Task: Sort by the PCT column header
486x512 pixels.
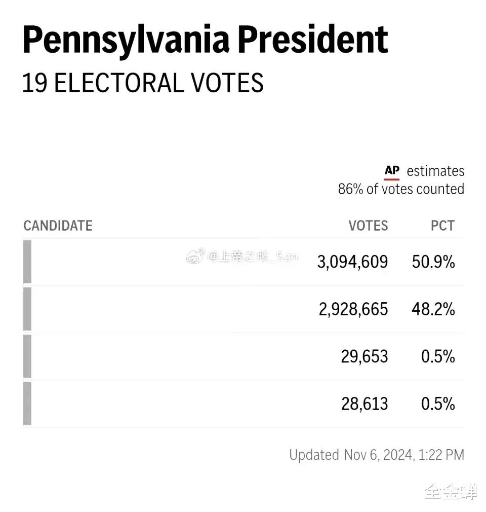Action: (x=442, y=226)
